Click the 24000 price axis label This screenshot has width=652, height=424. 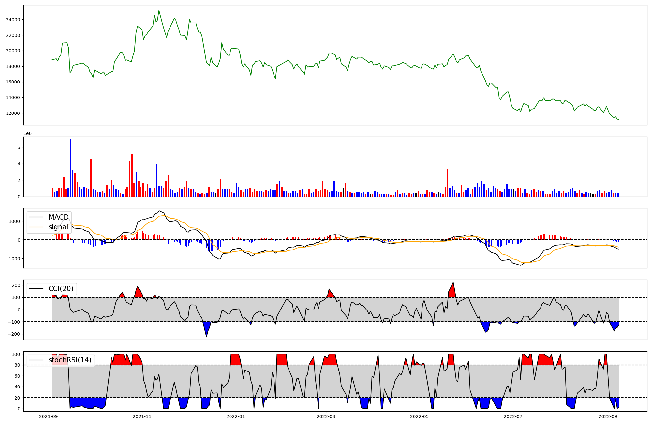click(x=13, y=20)
